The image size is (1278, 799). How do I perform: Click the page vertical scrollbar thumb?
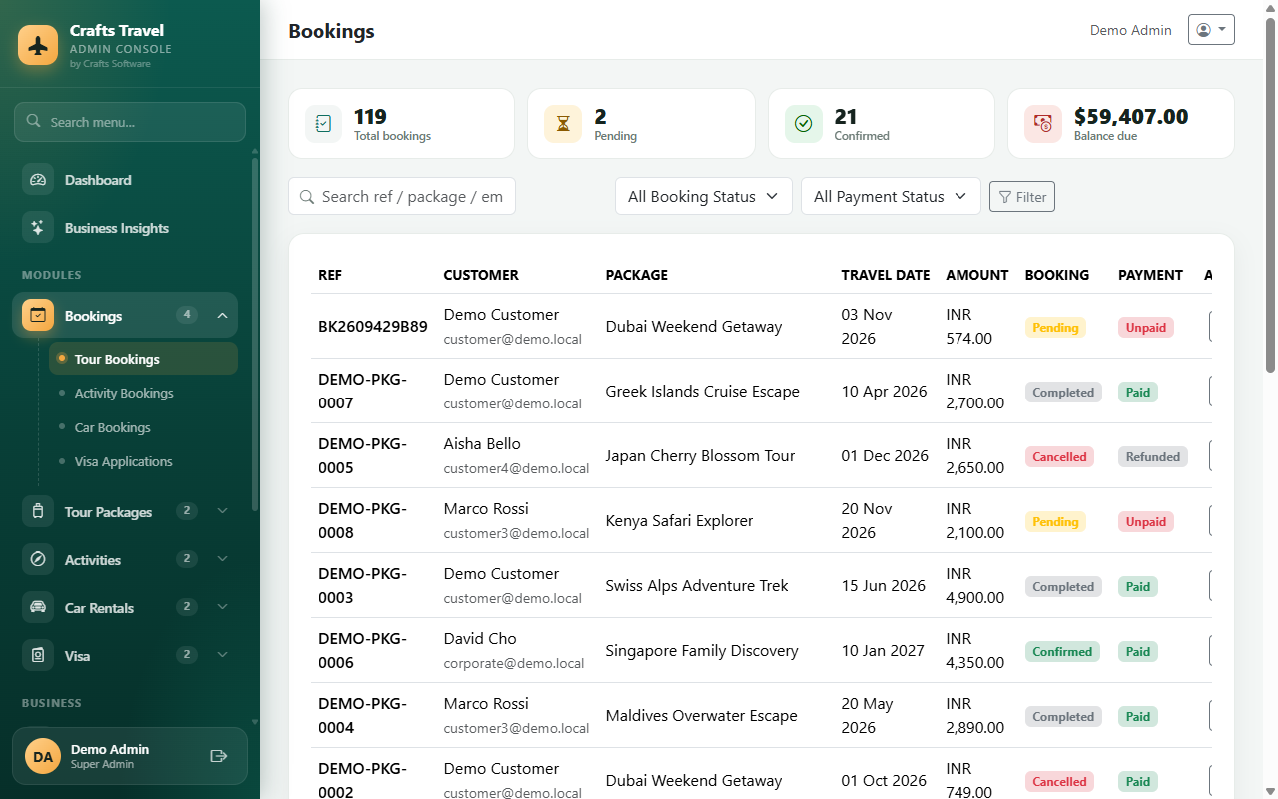pyautogui.click(x=1270, y=195)
